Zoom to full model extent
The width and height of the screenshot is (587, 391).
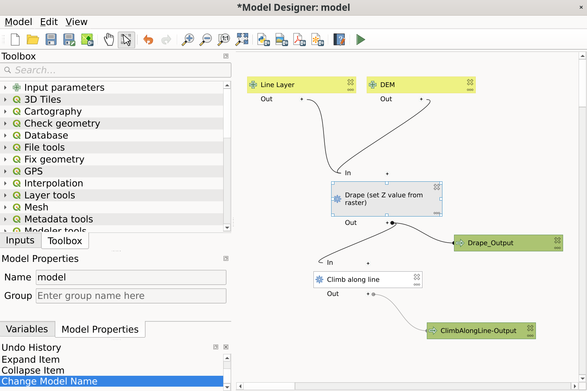(x=242, y=40)
